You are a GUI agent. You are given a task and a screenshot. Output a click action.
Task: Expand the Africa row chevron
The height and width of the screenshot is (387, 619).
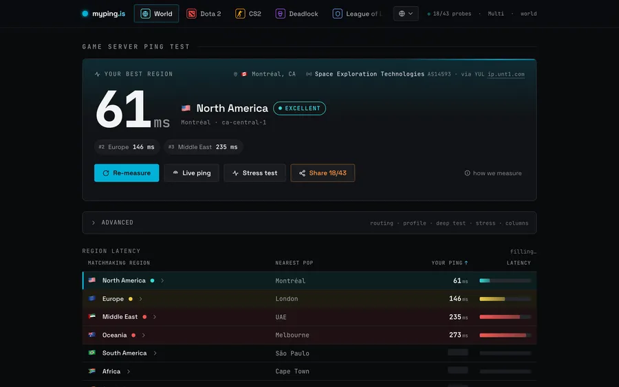129,372
